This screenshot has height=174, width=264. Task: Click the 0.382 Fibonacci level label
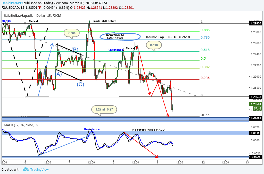click(x=205, y=67)
